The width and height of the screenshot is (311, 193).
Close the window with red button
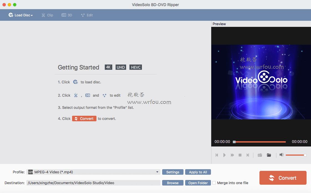[x=4, y=4]
